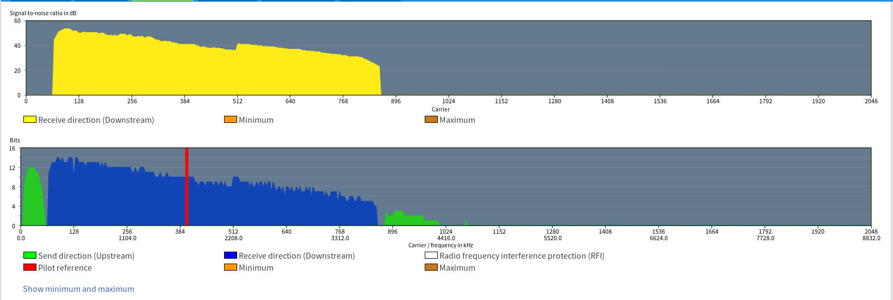Viewport: 893px width, 300px height.
Task: Click white RFI protection legend swatch
Action: tap(431, 255)
